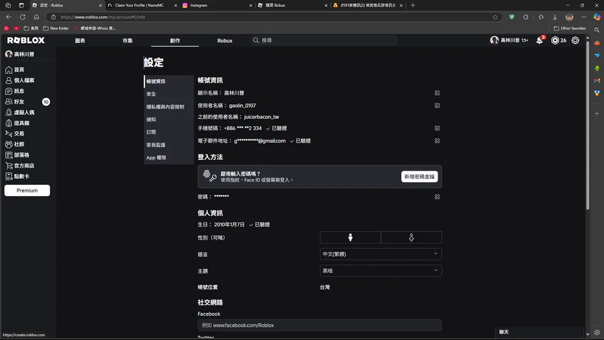Edit the phone number pencil icon
This screenshot has width=604, height=340.
click(437, 128)
